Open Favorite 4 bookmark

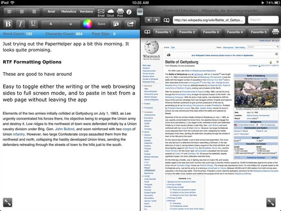pos(235,32)
